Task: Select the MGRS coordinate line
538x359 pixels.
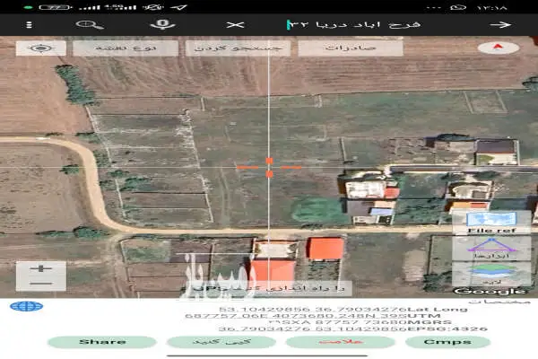Action: coord(360,322)
